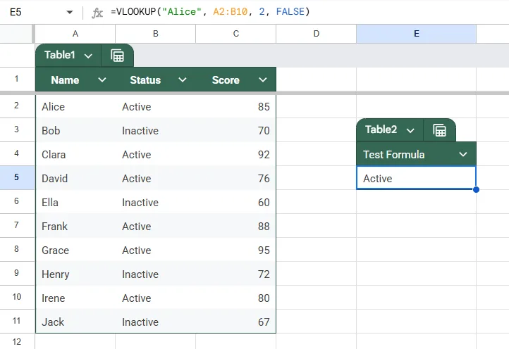Image resolution: width=509 pixels, height=349 pixels.
Task: Click the Name column header label
Action: pos(65,80)
